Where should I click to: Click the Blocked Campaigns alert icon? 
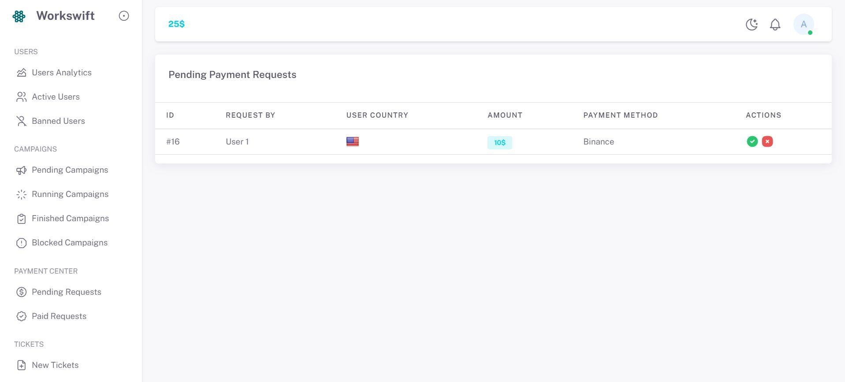tap(22, 243)
